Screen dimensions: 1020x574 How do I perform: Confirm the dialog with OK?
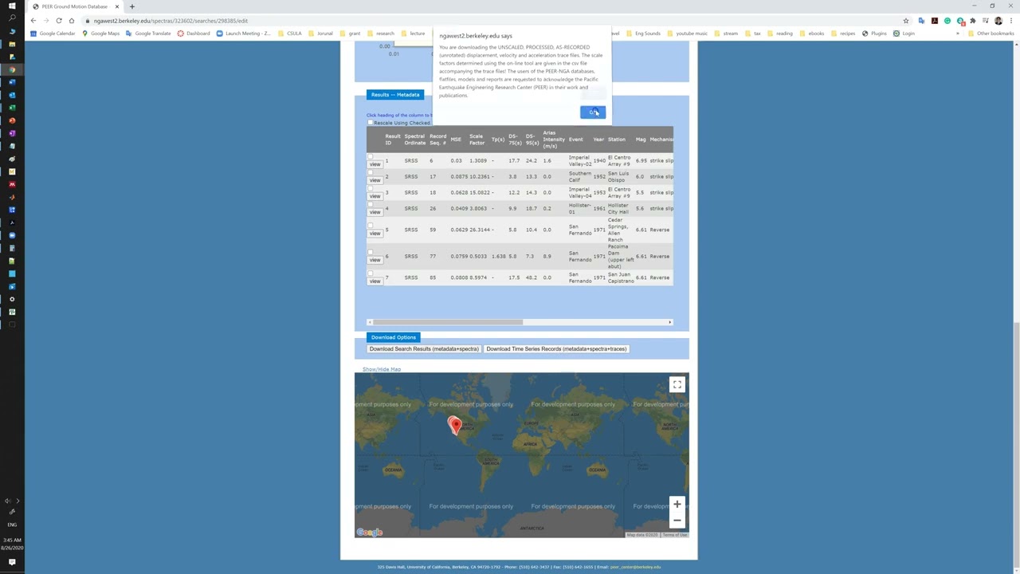pyautogui.click(x=593, y=112)
